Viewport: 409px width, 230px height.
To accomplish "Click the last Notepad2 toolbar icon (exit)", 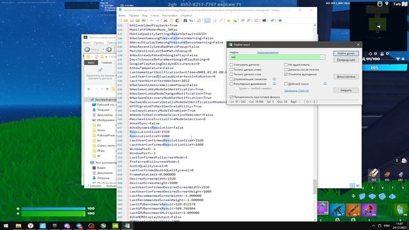I will click(280, 20).
